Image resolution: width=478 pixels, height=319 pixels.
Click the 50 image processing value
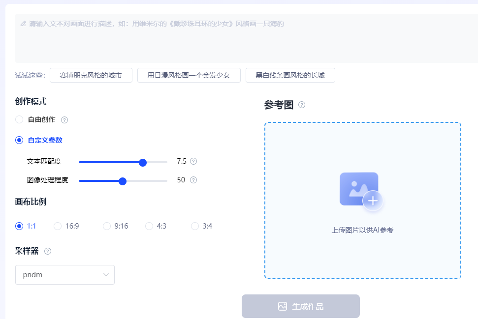click(x=181, y=180)
